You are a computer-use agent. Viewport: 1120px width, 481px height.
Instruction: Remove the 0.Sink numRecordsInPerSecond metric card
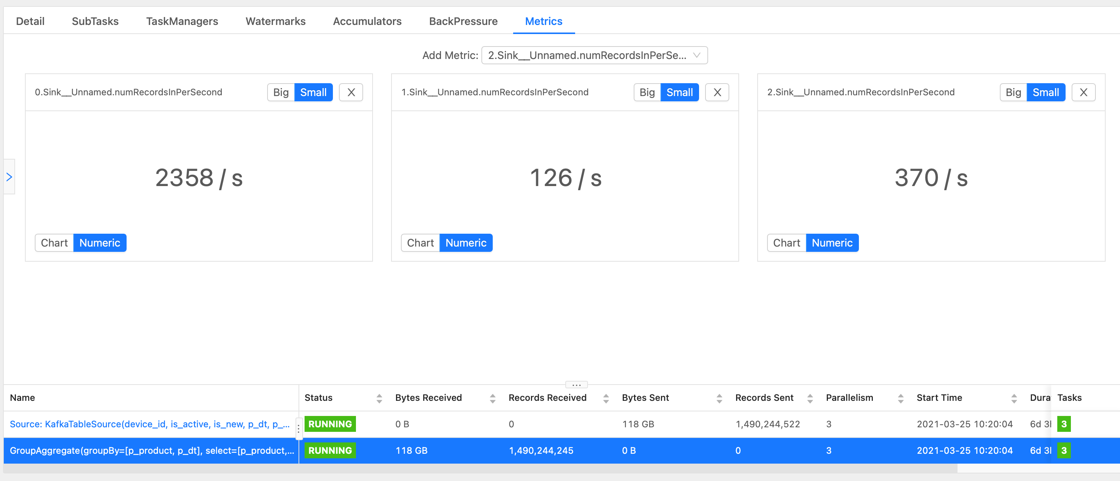351,92
